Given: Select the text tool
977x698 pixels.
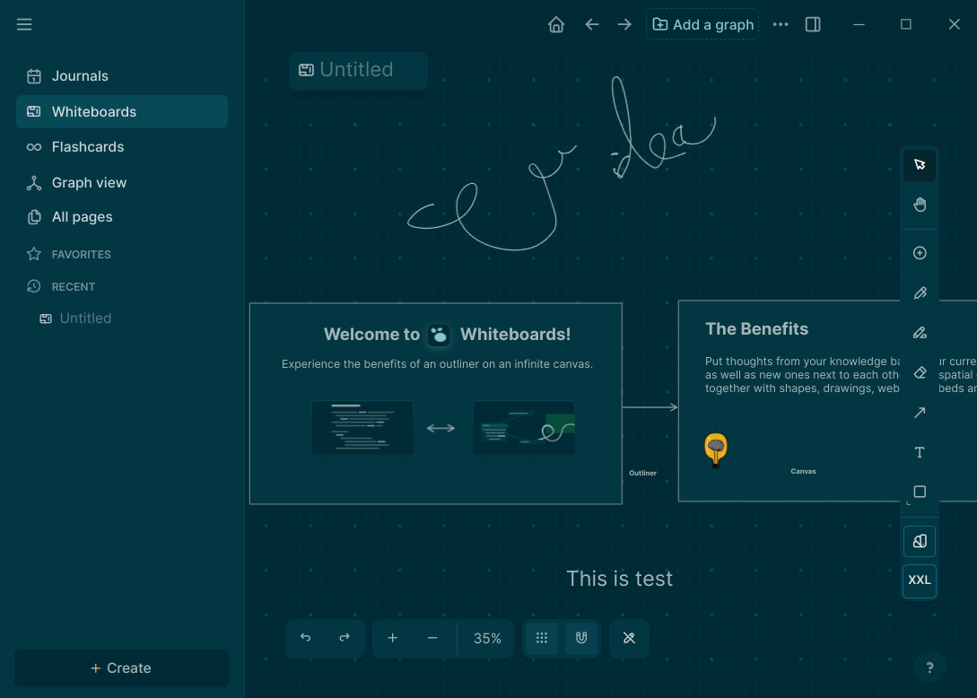Looking at the screenshot, I should click(920, 452).
